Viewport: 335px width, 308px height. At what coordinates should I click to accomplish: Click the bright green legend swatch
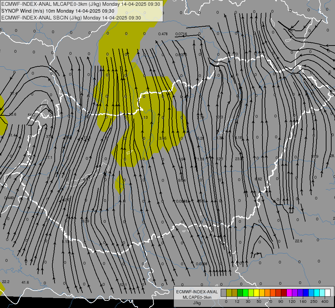point(245,293)
